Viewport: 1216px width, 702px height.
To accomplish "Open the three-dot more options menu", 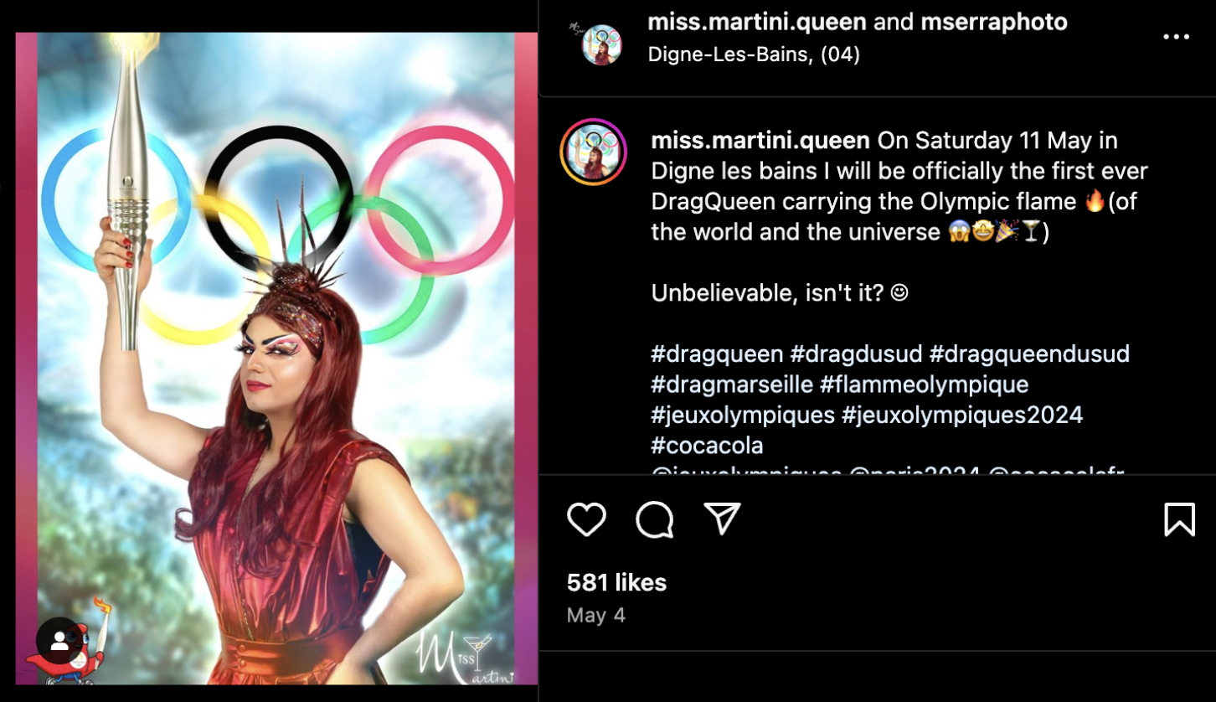I will [x=1176, y=37].
